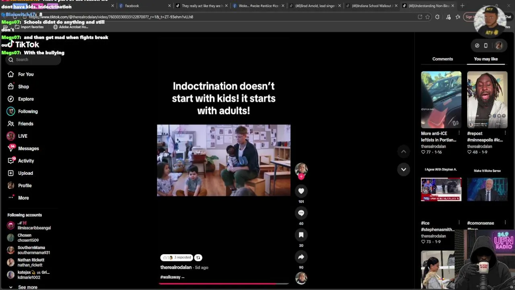Switch to 'They really act like' tab
The width and height of the screenshot is (515, 290).
tap(201, 6)
